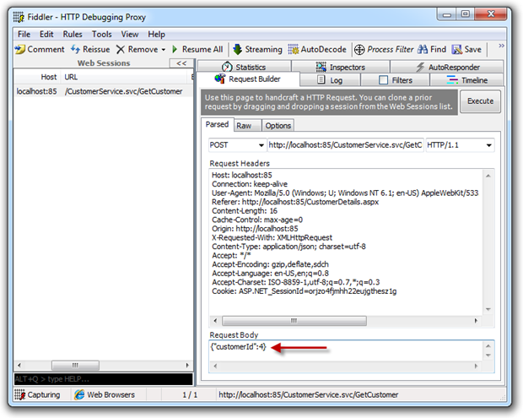Click the request URL input field
This screenshot has height=418, width=523.
[x=345, y=145]
